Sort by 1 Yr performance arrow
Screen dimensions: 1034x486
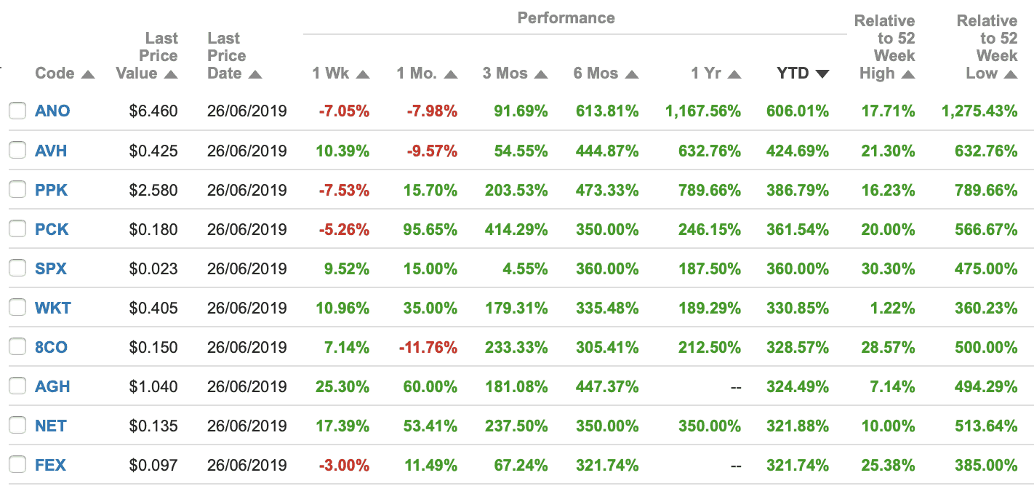(x=734, y=74)
